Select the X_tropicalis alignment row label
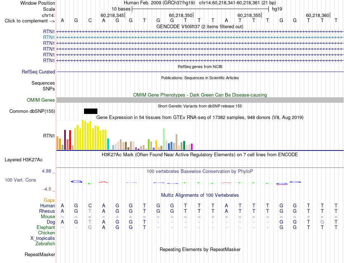This screenshot has height=263, width=344. pyautogui.click(x=43, y=238)
